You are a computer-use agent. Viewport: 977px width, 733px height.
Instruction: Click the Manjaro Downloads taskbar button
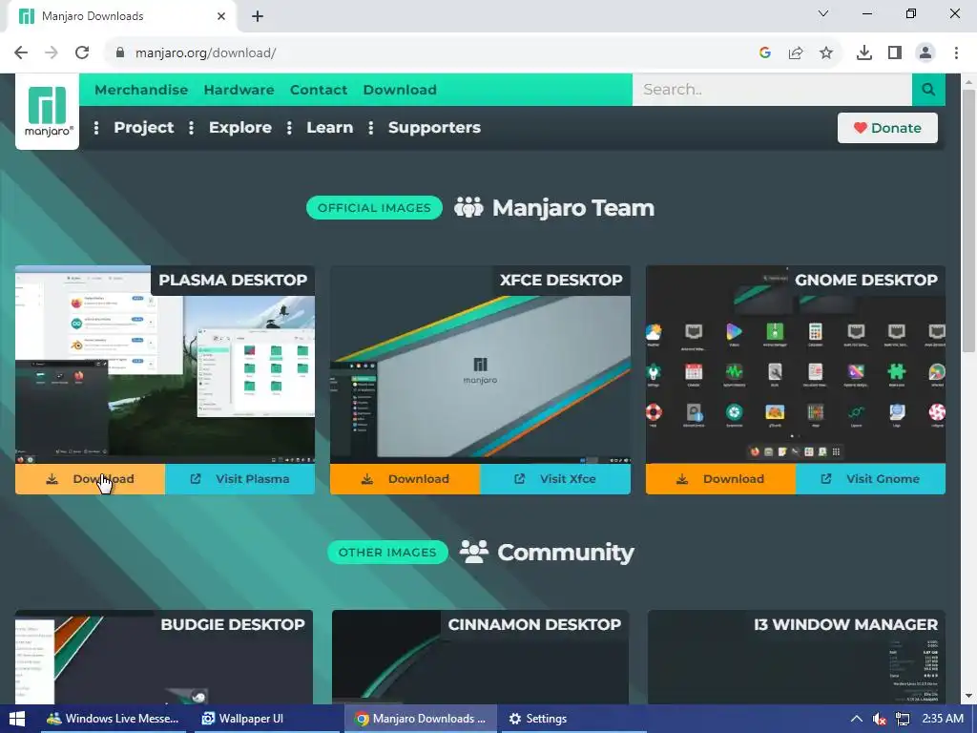pos(421,719)
